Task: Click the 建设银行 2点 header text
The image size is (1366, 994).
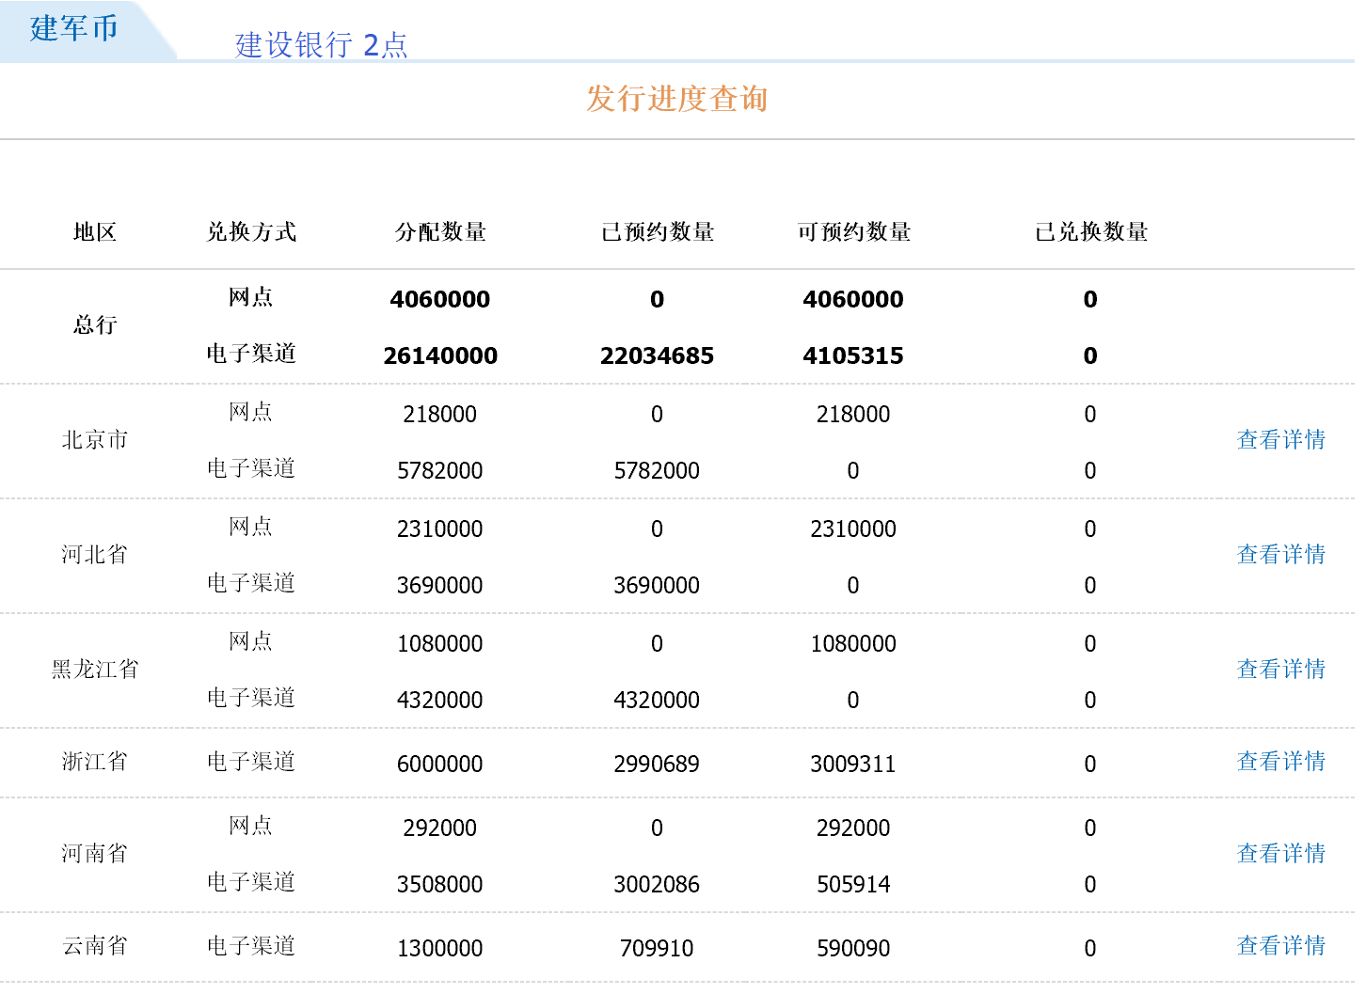Action: (321, 45)
